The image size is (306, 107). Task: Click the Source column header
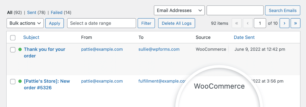(x=203, y=37)
